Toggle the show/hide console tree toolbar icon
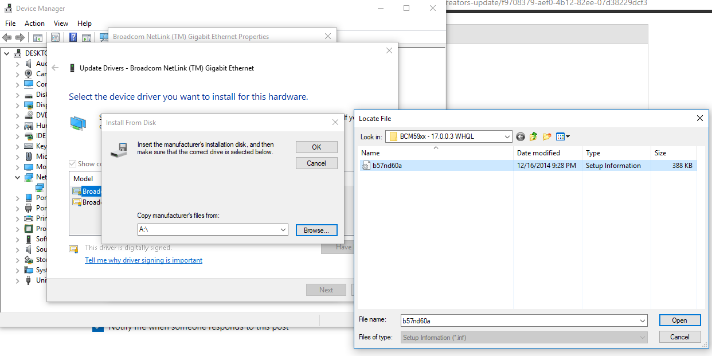The image size is (712, 356). coord(37,38)
